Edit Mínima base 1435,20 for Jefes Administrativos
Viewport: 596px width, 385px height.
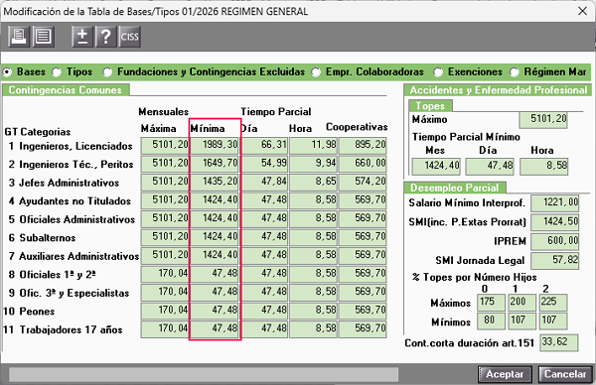pyautogui.click(x=214, y=183)
